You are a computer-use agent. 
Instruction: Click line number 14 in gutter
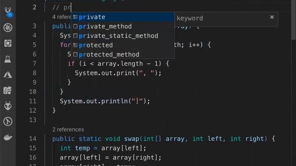[x=33, y=139]
